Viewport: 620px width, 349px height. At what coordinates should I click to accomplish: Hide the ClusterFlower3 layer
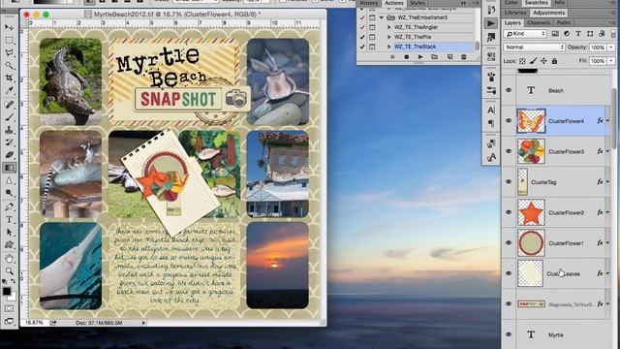509,151
